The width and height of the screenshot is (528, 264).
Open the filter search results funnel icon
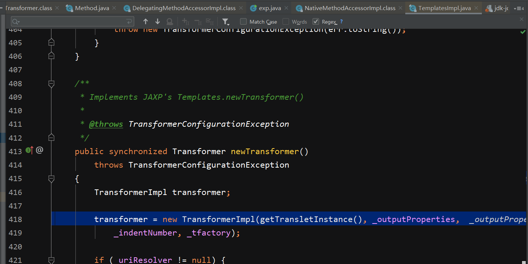[x=226, y=22]
